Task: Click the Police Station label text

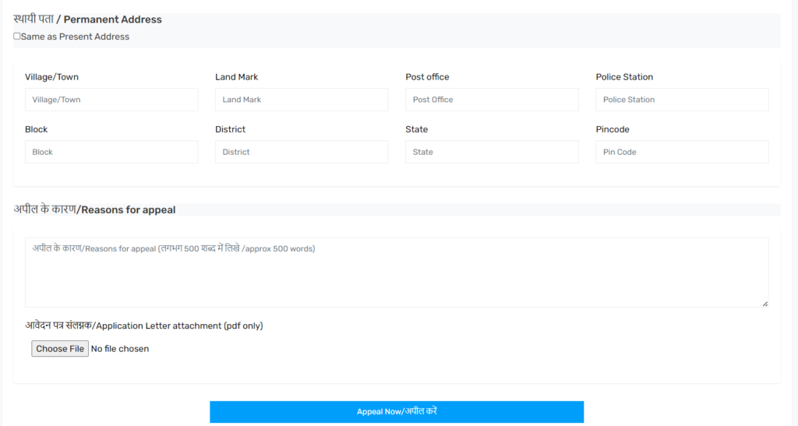Action: [624, 77]
